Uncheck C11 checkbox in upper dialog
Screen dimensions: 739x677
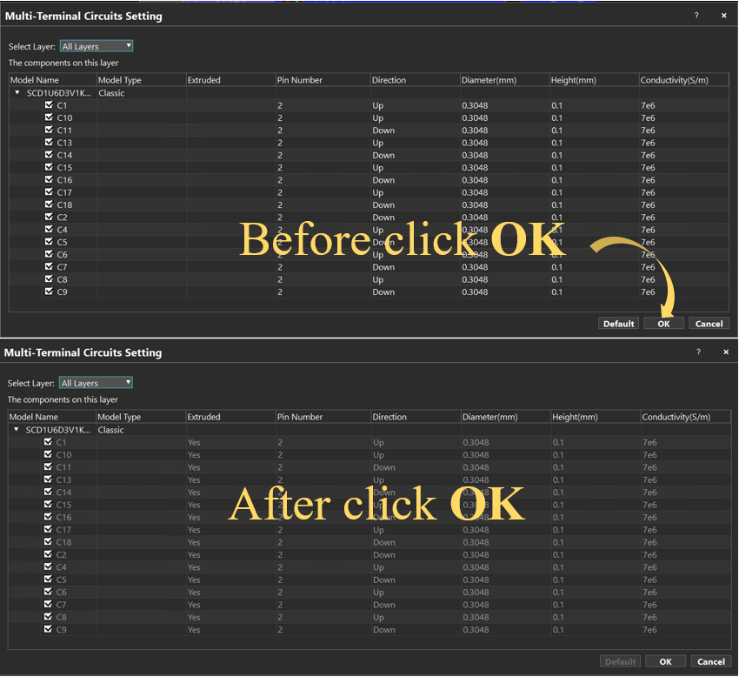(49, 130)
